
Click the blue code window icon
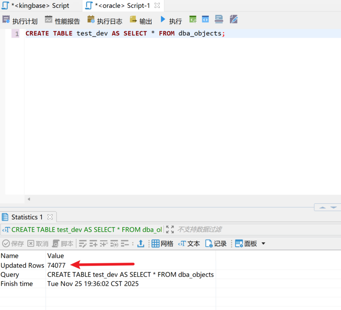[205, 19]
